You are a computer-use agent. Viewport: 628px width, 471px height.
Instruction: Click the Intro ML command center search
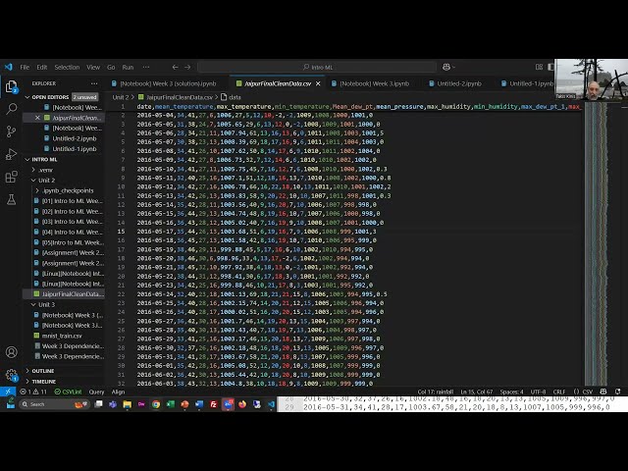point(317,67)
